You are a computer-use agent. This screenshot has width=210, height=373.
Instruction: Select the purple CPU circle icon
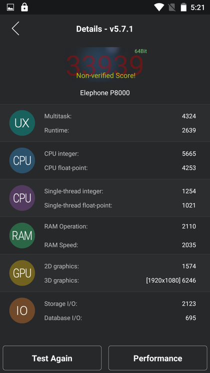pyautogui.click(x=22, y=198)
